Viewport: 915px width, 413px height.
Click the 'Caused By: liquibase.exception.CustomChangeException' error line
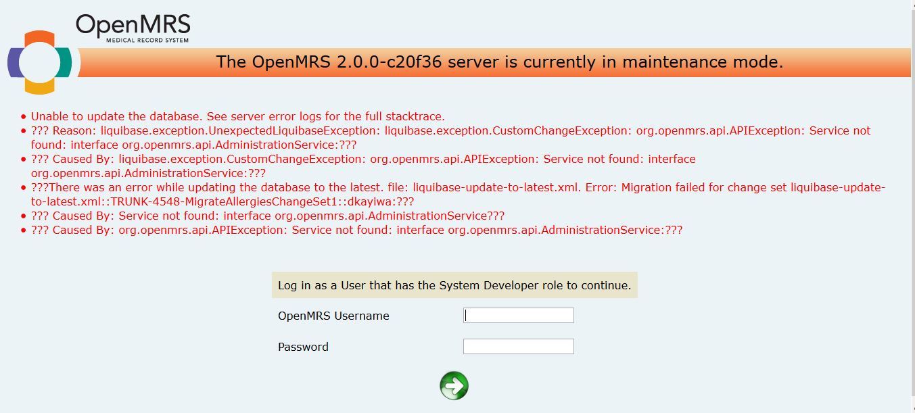tap(363, 166)
